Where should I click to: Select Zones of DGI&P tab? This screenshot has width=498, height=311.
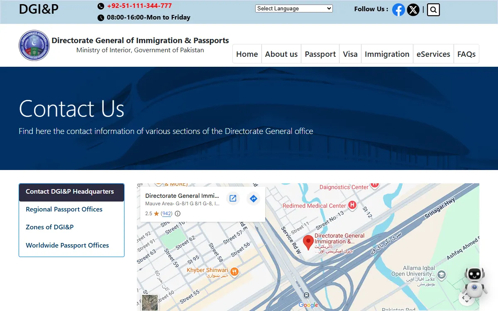(x=71, y=227)
